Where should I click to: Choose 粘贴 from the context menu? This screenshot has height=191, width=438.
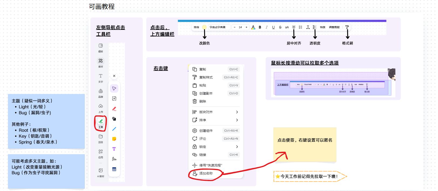click(216, 85)
